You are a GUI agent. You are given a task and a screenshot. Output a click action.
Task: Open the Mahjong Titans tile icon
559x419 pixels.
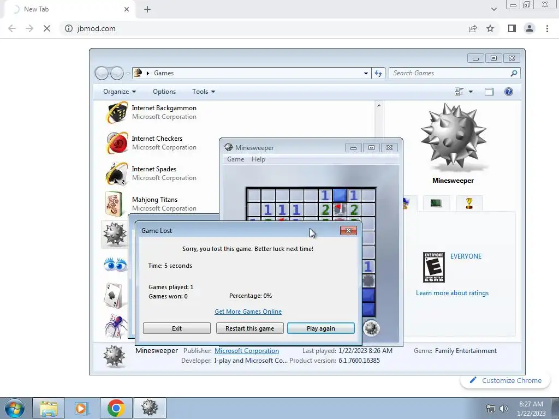[x=114, y=204]
